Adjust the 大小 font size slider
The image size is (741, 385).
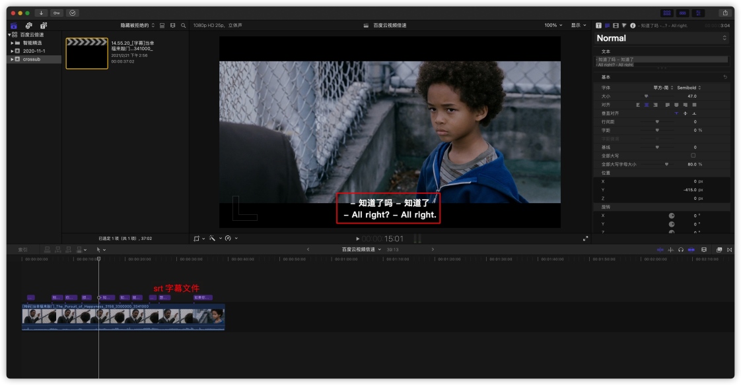tap(646, 96)
